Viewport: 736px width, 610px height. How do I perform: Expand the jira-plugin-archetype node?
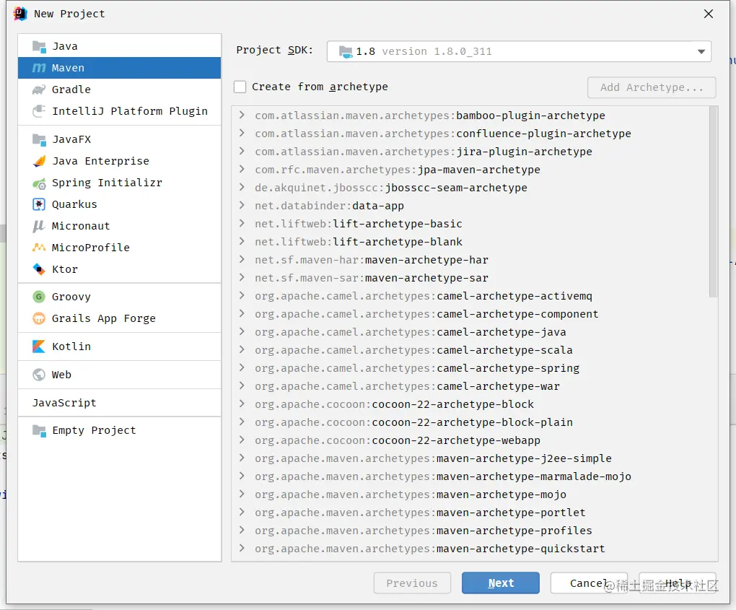coord(242,151)
